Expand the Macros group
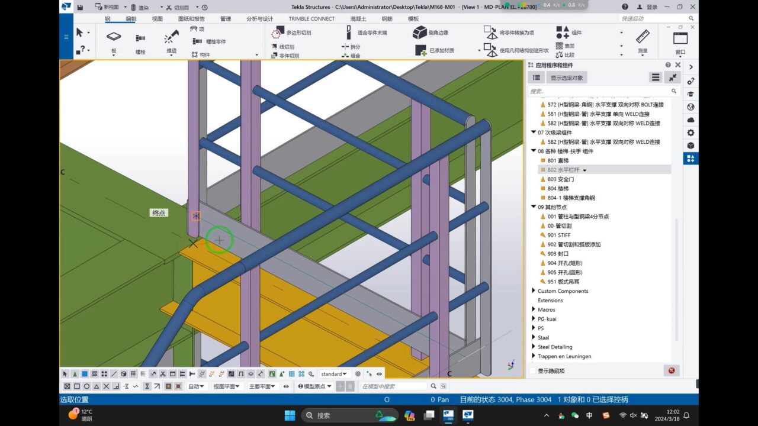The height and width of the screenshot is (426, 758). point(533,309)
